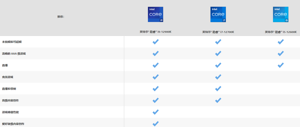Viewport: 300px width, 127px height.
Task: Click i9 checkmark in 直播和录制 row
Action: [x=155, y=89]
